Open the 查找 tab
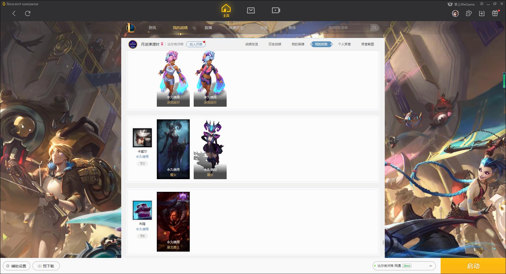Viewport: 506px width, 274px height. pyautogui.click(x=292, y=28)
